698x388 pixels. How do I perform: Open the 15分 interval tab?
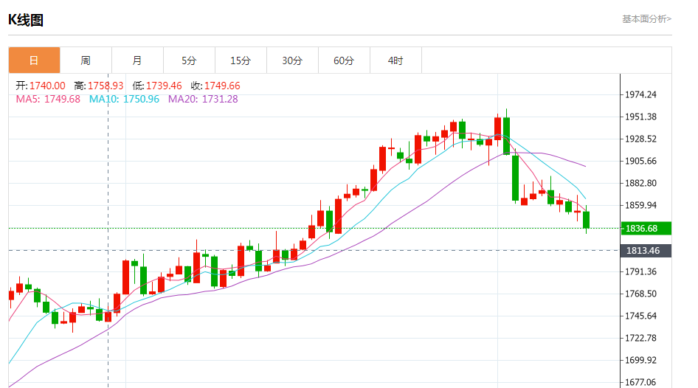click(x=241, y=60)
